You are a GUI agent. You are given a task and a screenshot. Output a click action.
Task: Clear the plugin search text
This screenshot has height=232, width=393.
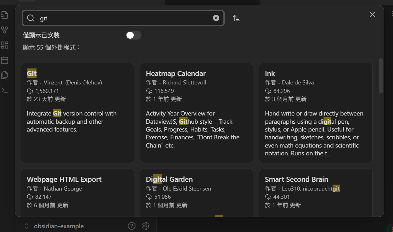point(216,18)
